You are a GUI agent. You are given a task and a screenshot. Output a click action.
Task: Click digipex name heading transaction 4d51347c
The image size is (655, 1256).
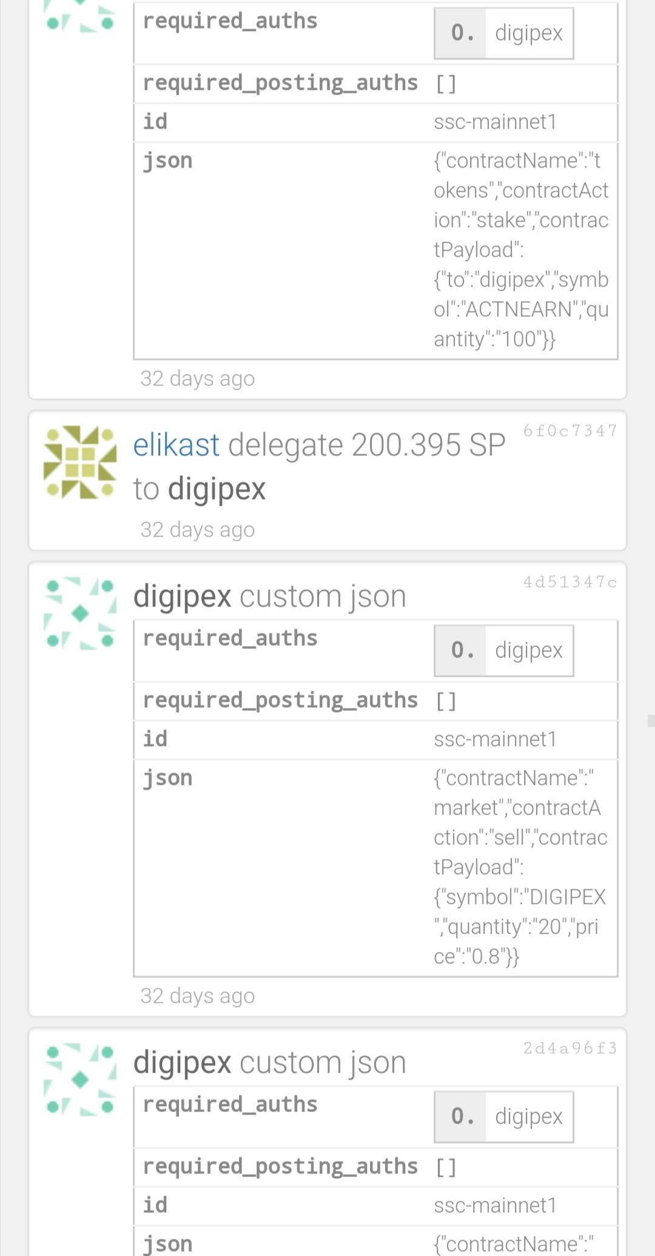(182, 596)
